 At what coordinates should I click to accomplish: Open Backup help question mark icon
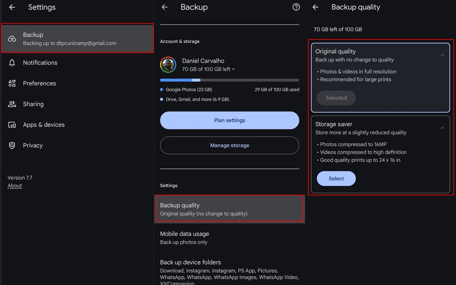(296, 7)
